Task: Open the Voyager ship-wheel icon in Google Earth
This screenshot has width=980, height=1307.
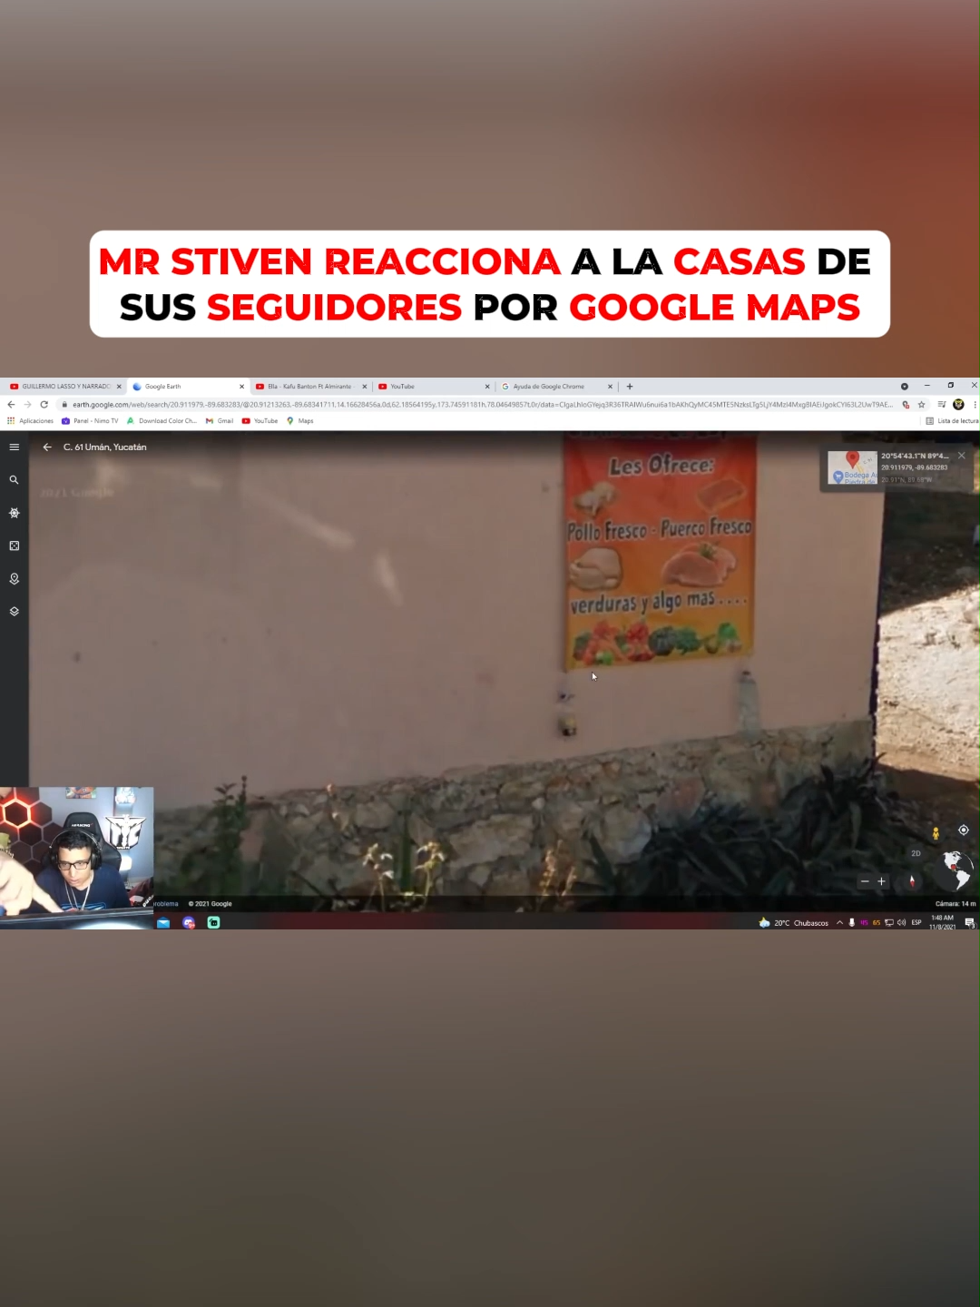Action: point(14,513)
